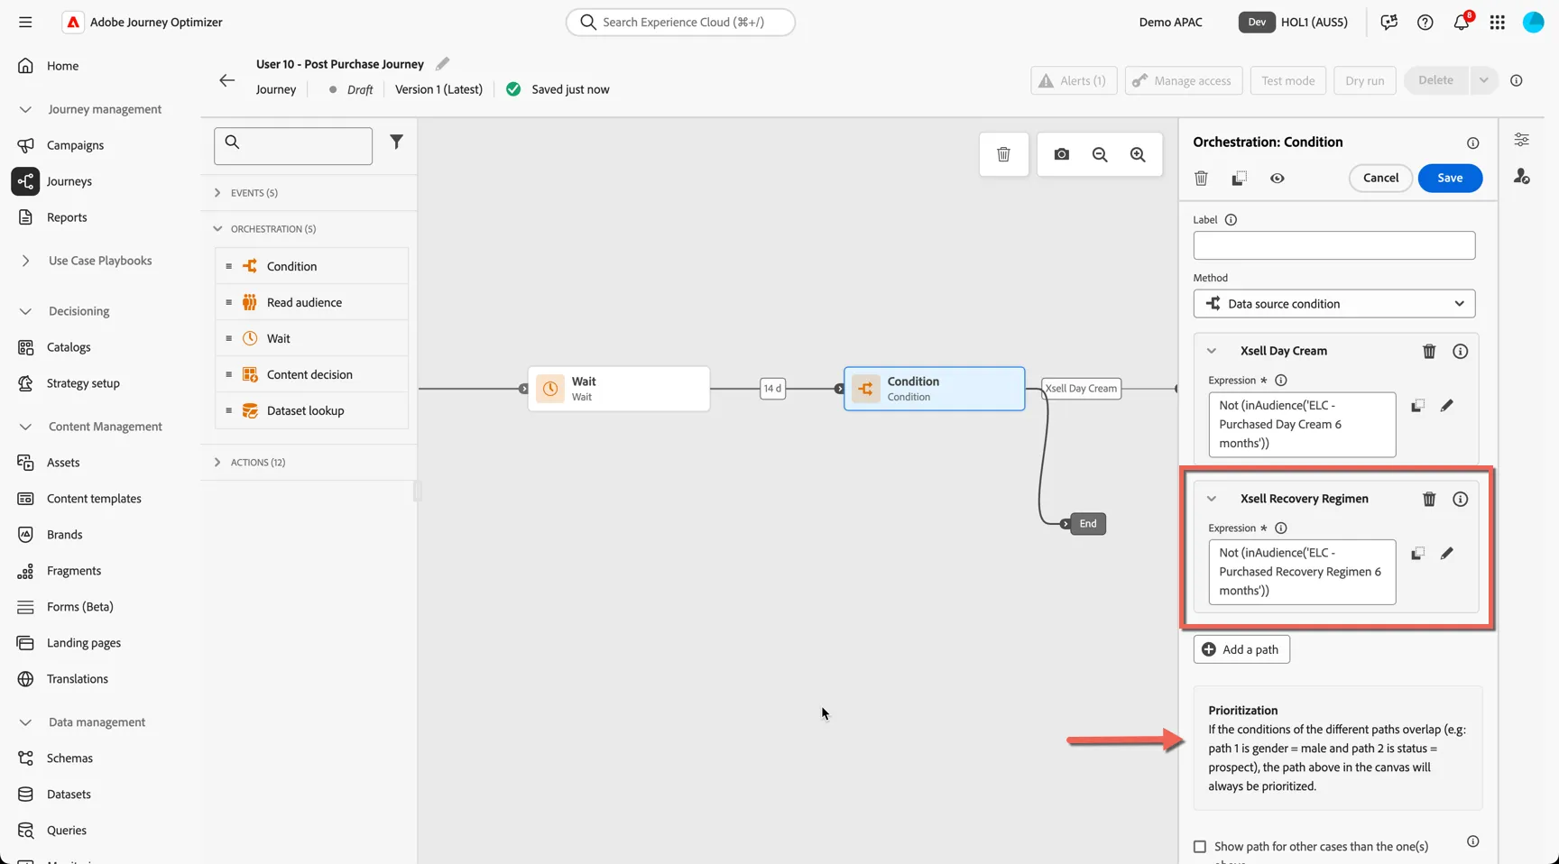Screen dimensions: 1559x864
Task: Show info for Xsell Recovery Regimen path
Action: click(1460, 499)
